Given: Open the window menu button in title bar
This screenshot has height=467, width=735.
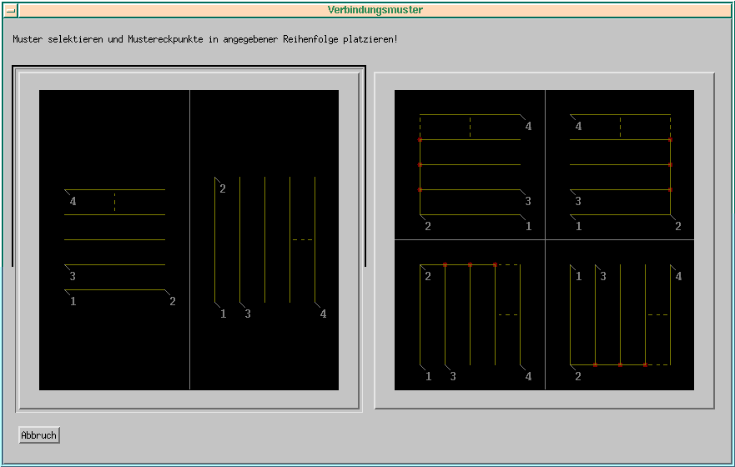Looking at the screenshot, I should tap(10, 10).
